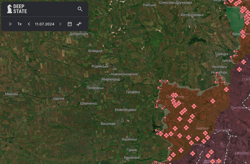
Task: Open the calendar date picker icon
Action: tap(70, 24)
